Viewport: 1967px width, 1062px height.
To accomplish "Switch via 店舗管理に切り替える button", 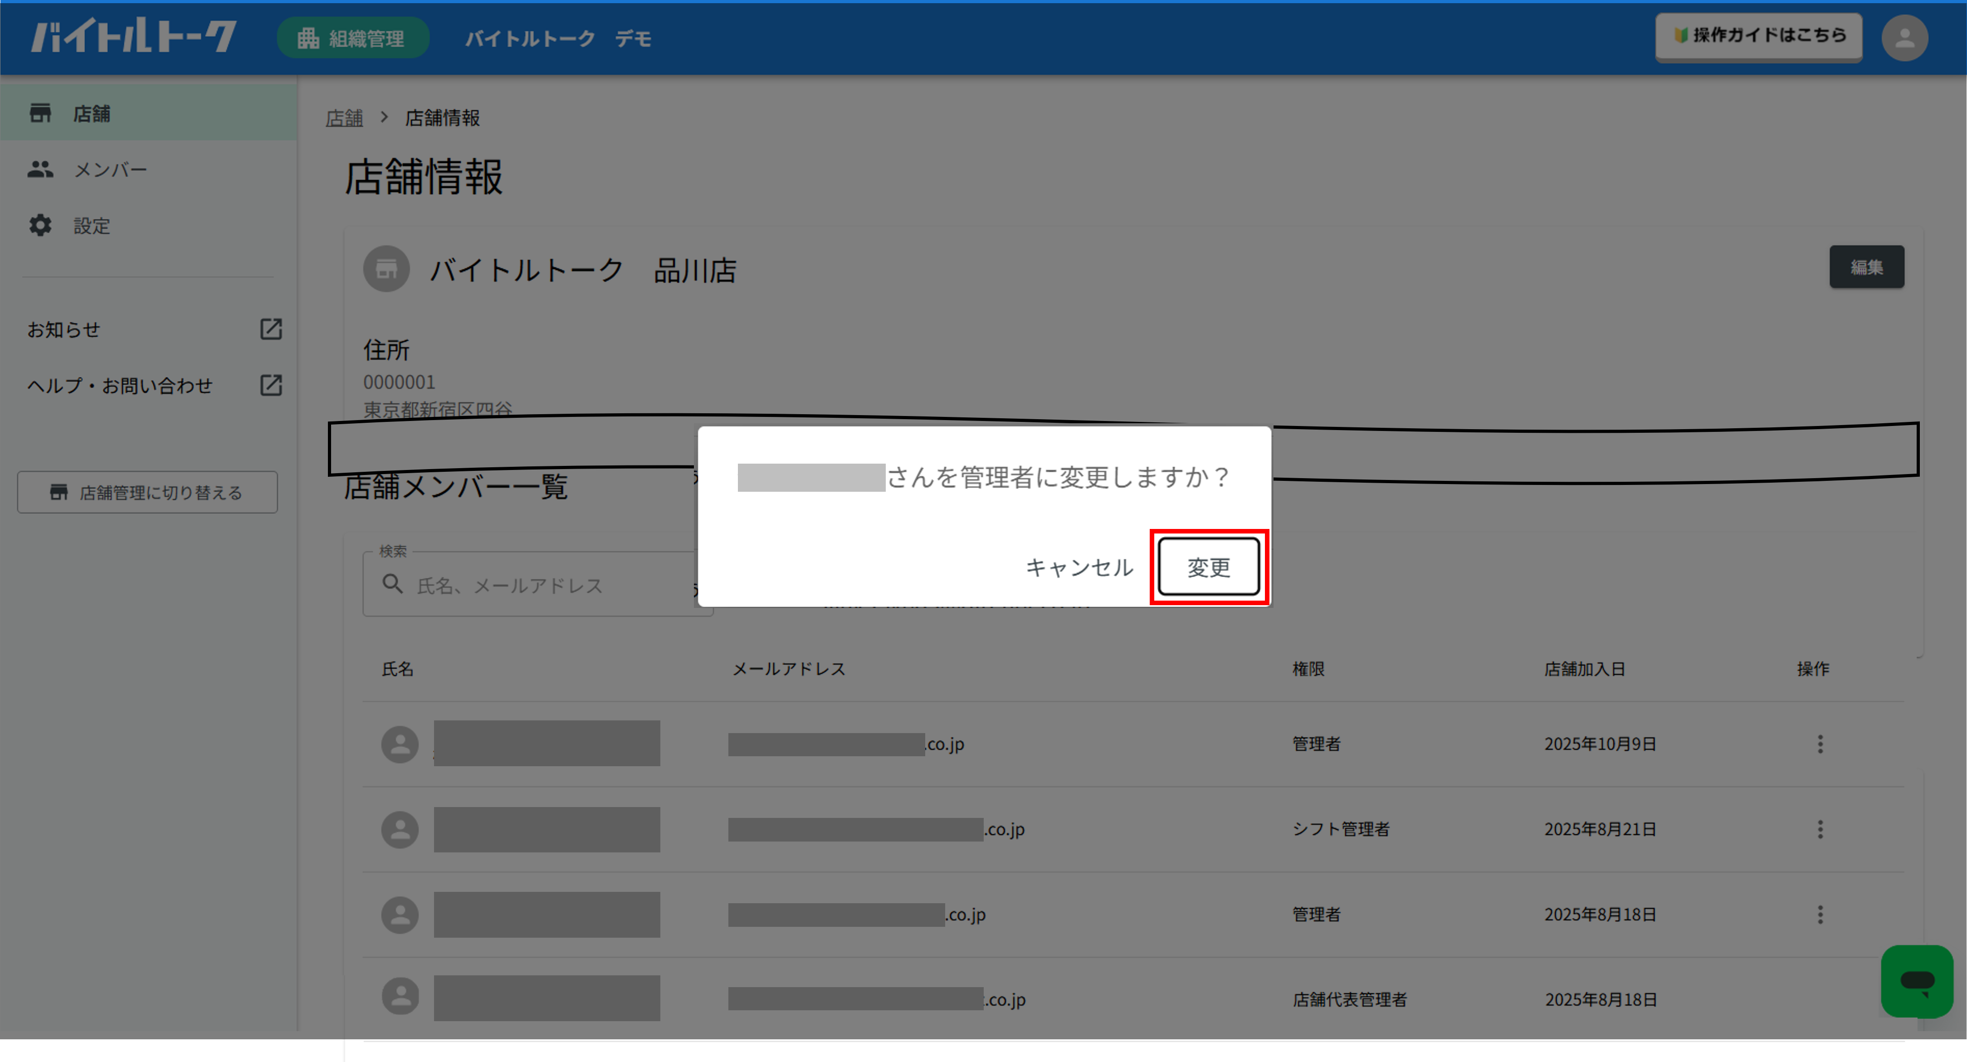I will [147, 492].
